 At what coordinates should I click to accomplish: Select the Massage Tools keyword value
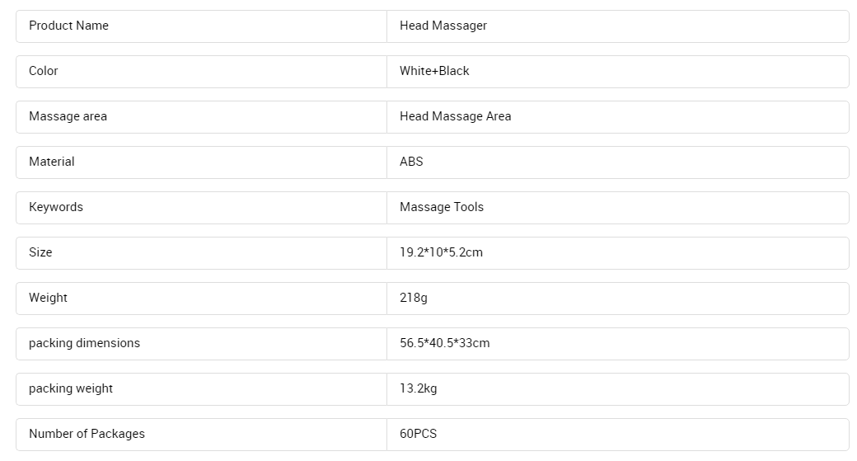point(442,207)
